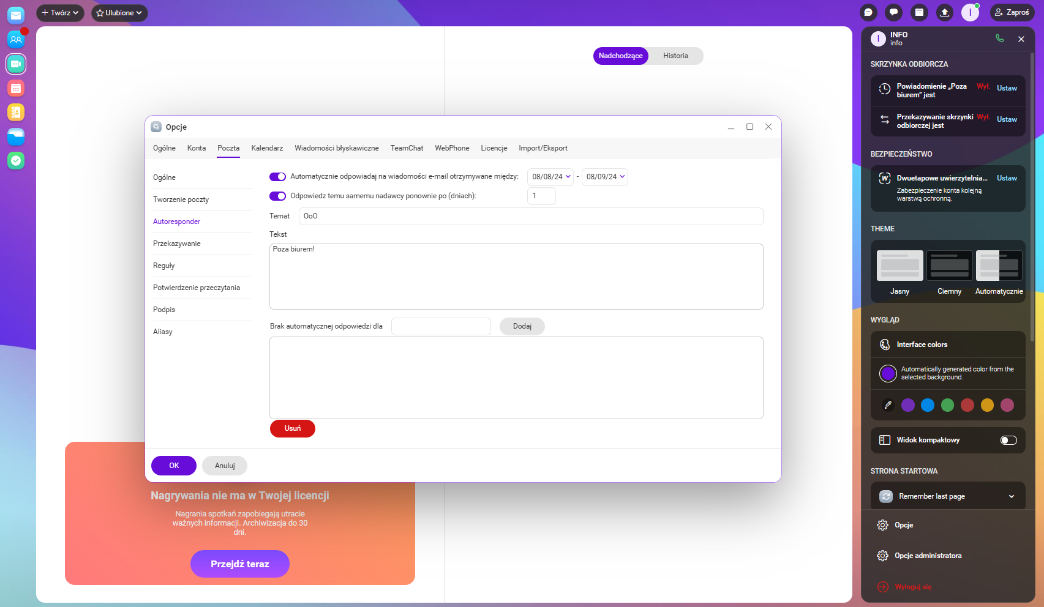This screenshot has width=1044, height=607.
Task: Open the Calendar app in sidebar
Action: [x=16, y=88]
